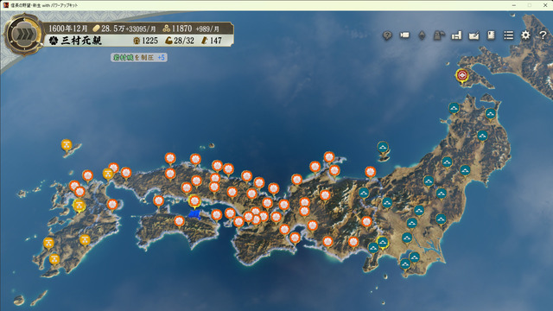Screen dimensions: 553x311
Task: Select the red castle marker in Hokkaido
Action: point(461,75)
